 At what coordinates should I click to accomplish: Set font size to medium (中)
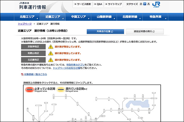pos(145,4)
